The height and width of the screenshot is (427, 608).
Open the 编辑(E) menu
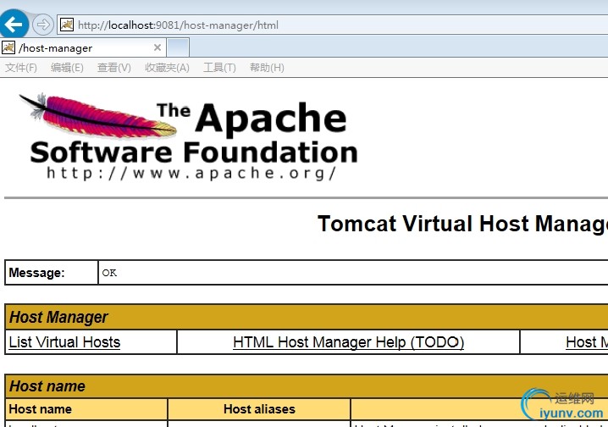coord(67,68)
